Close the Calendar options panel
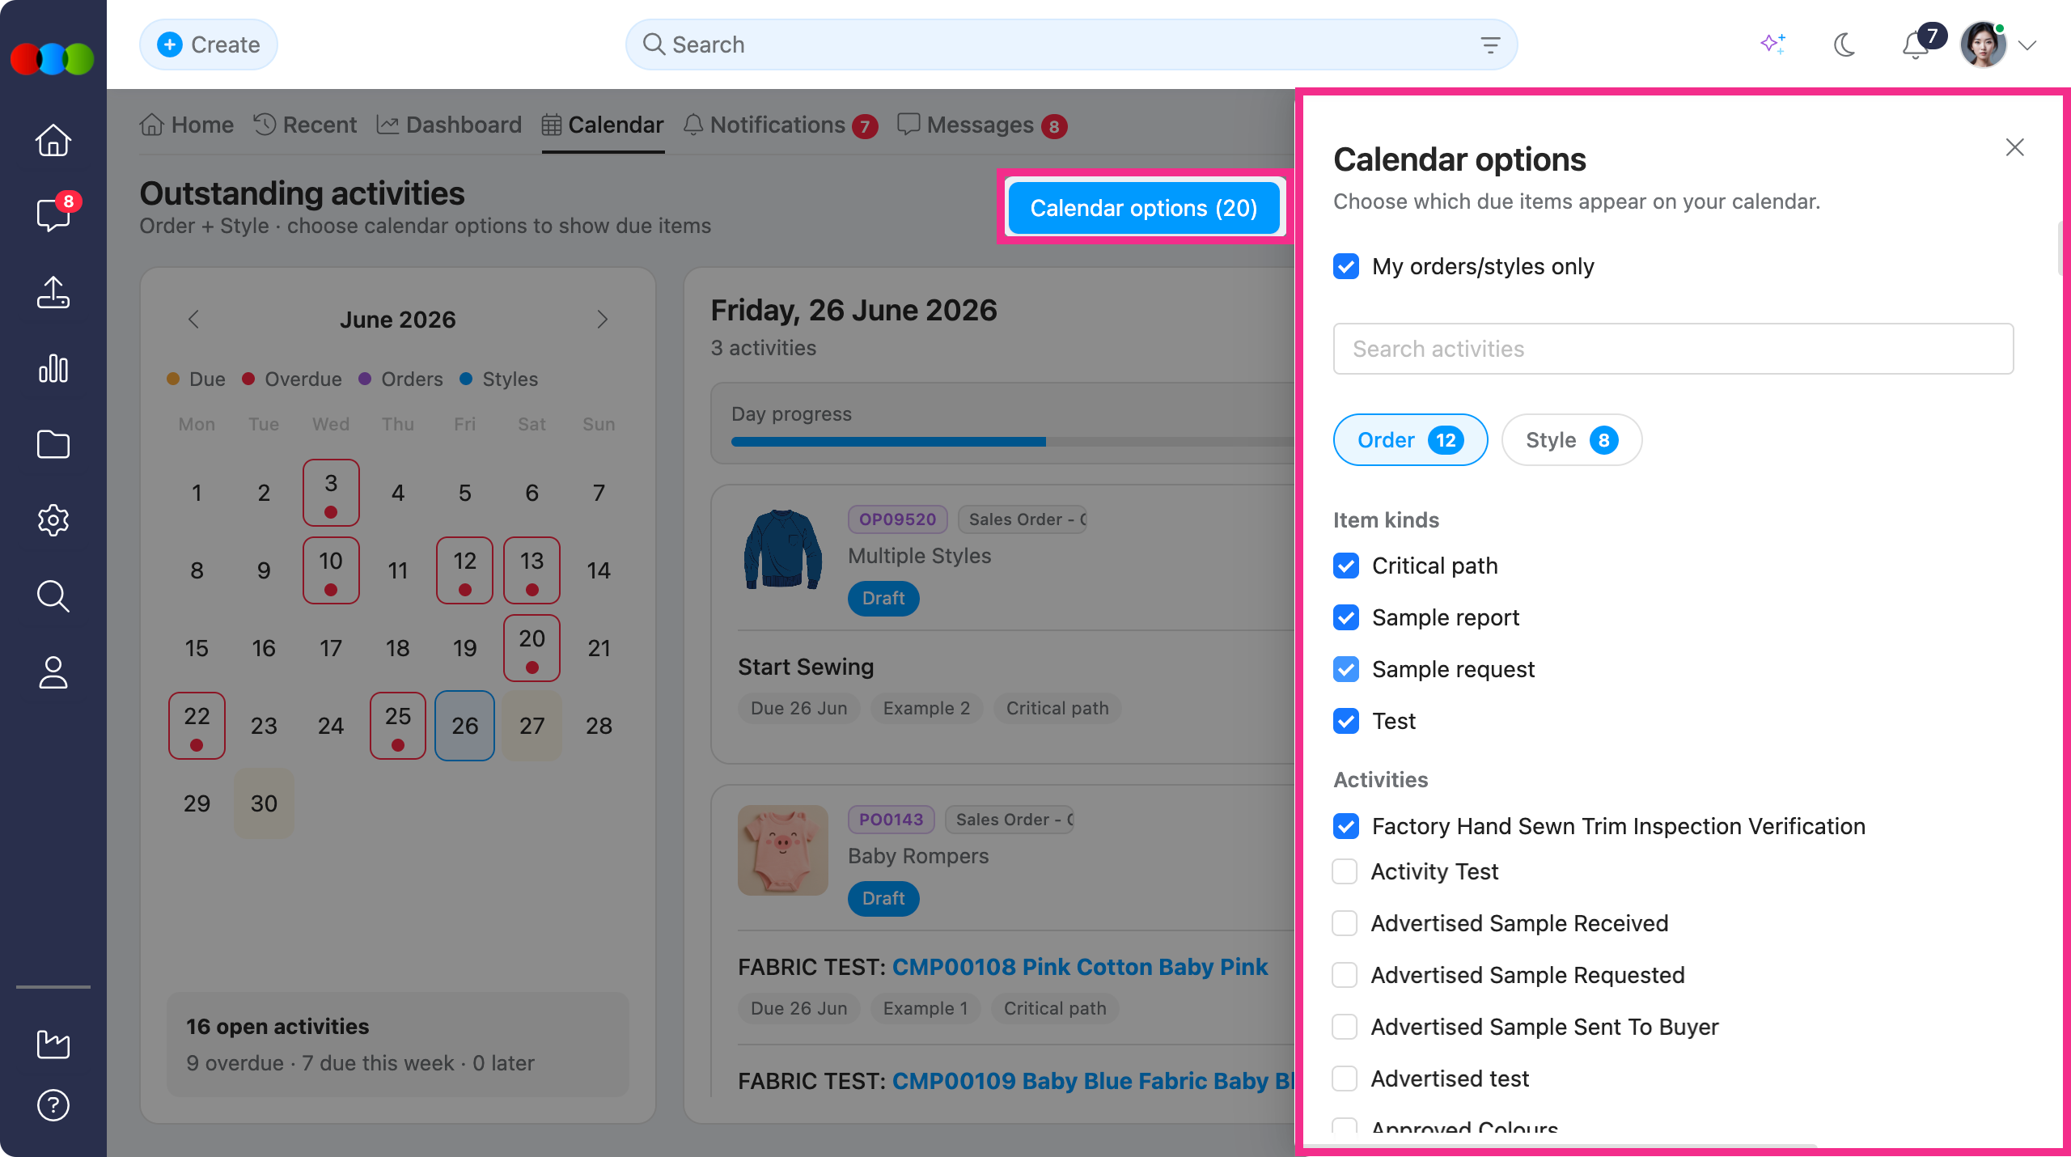 [x=2014, y=147]
